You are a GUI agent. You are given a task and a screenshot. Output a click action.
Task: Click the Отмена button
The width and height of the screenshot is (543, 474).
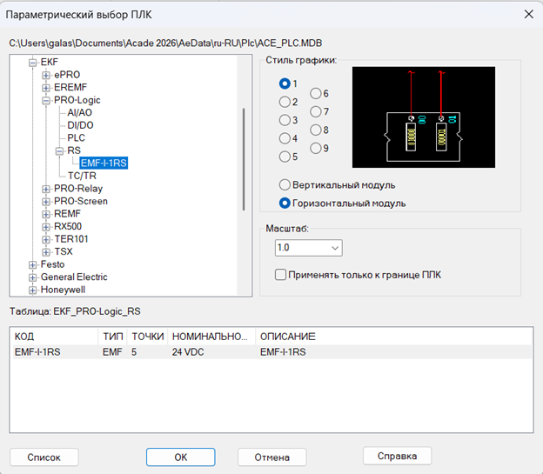272,457
